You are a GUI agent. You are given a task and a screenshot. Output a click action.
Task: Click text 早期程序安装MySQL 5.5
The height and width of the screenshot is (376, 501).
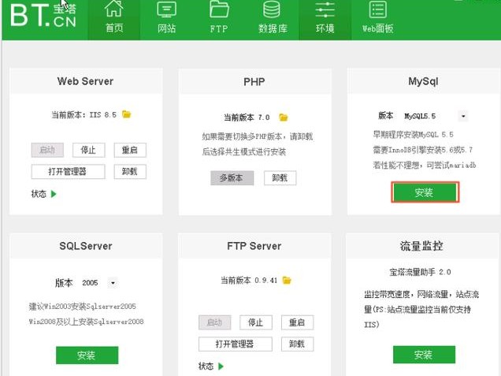[413, 135]
